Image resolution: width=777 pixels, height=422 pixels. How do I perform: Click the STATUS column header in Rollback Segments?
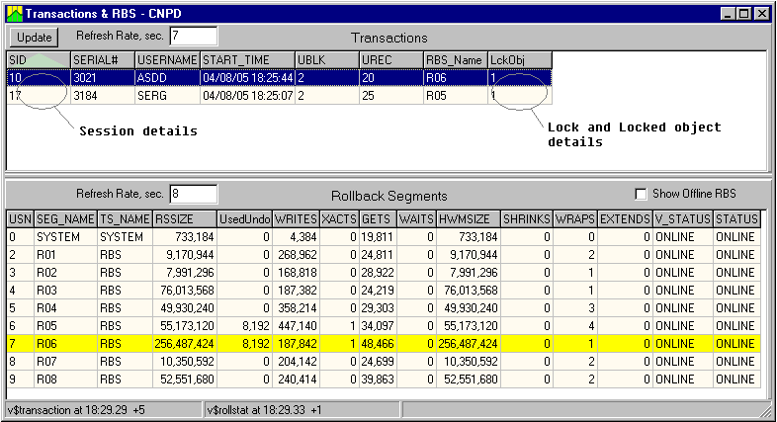pos(737,219)
